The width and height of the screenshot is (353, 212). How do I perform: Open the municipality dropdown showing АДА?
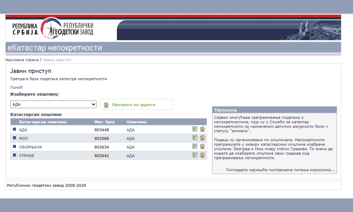click(53, 105)
